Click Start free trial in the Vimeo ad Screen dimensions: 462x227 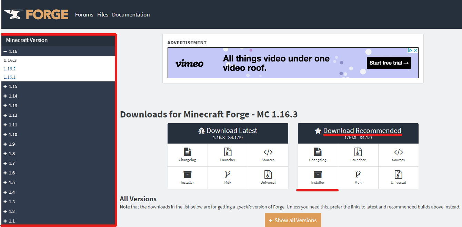(389, 63)
